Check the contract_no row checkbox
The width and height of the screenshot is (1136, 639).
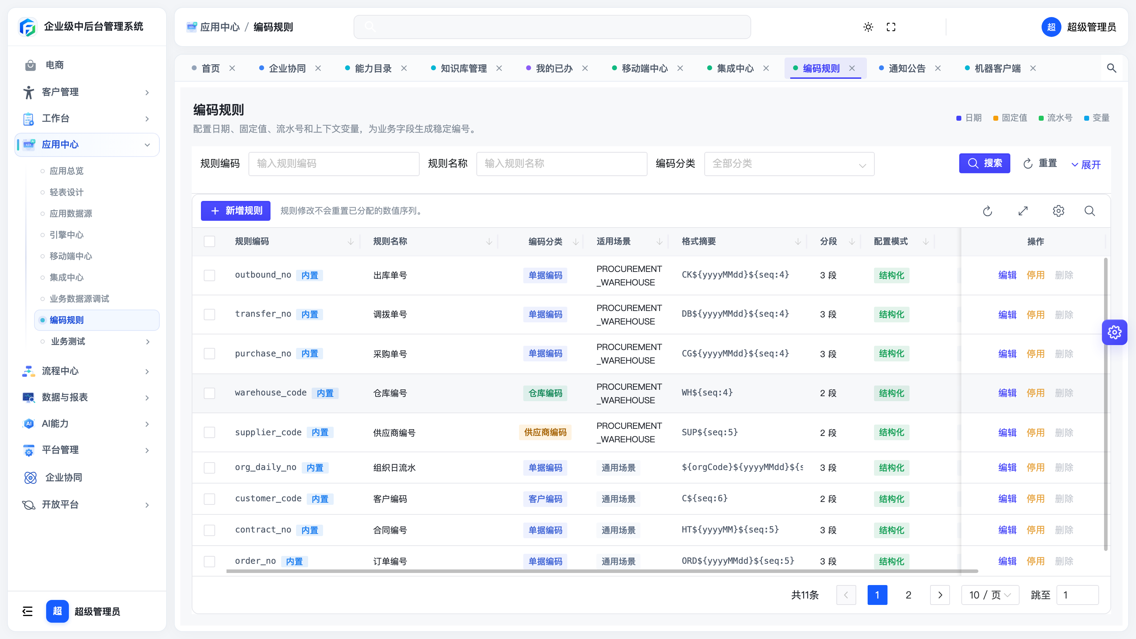[209, 530]
